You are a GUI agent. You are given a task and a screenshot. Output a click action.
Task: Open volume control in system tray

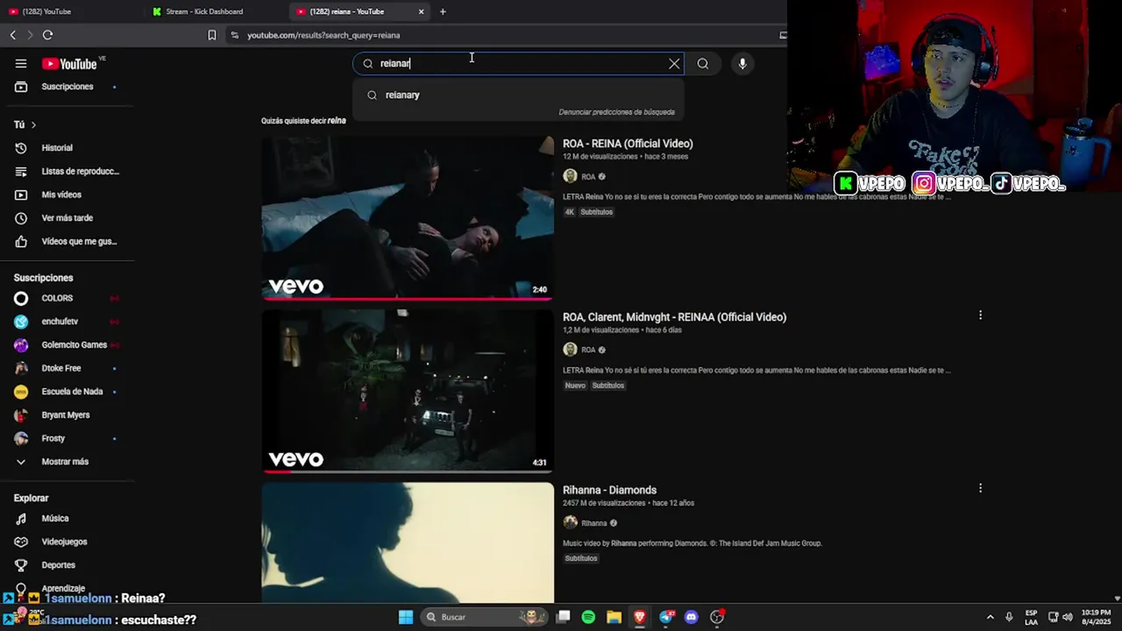[x=1068, y=617]
